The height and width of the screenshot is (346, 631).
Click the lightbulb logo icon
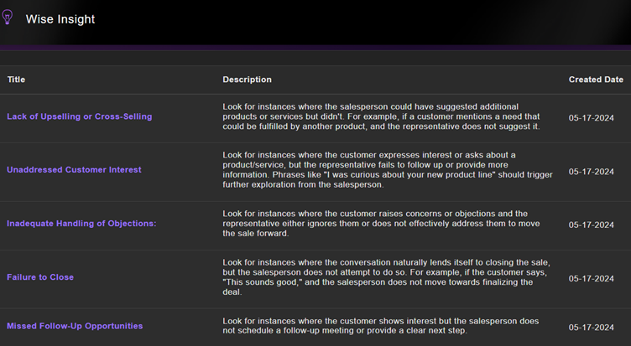point(8,18)
